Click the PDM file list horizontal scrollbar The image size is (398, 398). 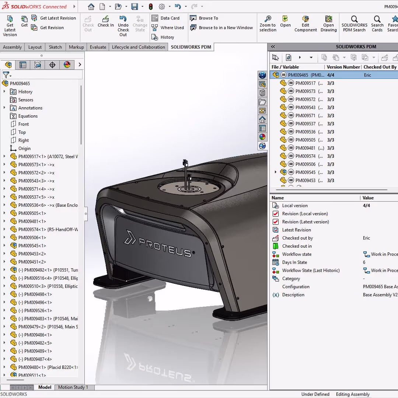(x=332, y=190)
